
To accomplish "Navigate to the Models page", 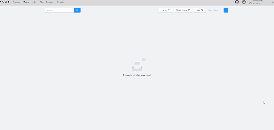I will click(60, 2).
